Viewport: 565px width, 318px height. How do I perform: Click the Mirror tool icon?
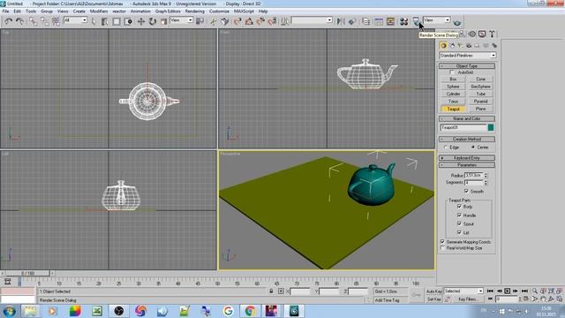coord(340,21)
